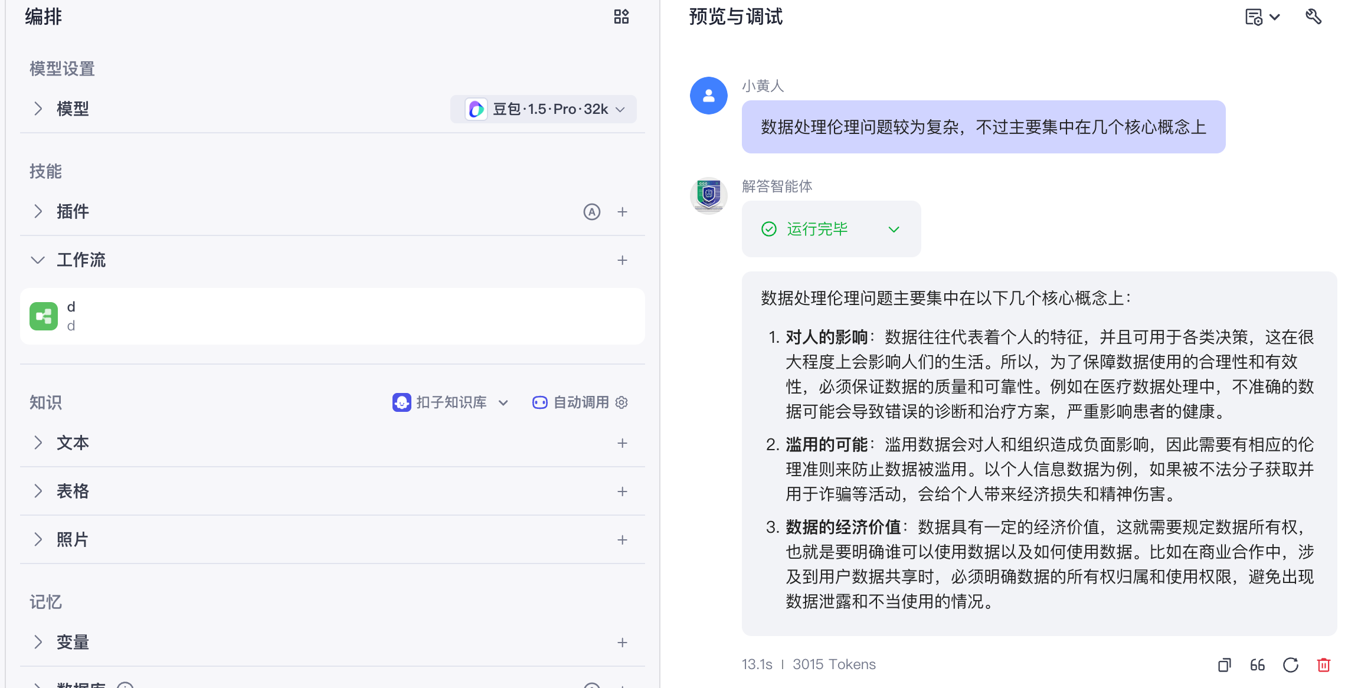Image resolution: width=1348 pixels, height=688 pixels.
Task: Click the layout grid icon beside 编排
Action: tap(621, 17)
